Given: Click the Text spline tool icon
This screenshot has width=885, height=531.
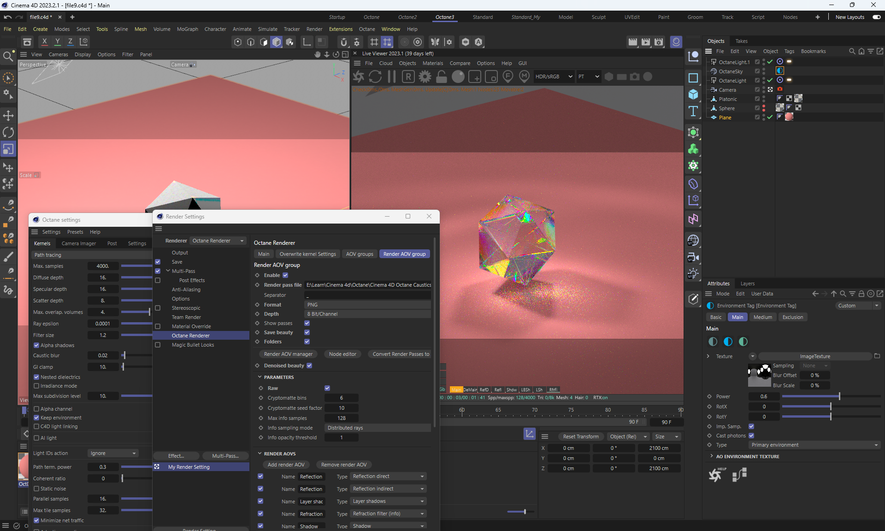Looking at the screenshot, I should [x=693, y=111].
